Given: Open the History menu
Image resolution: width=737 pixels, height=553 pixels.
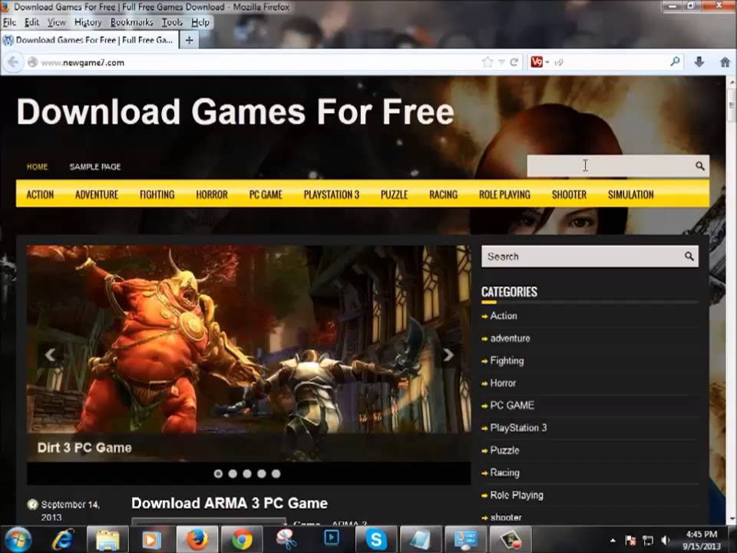Looking at the screenshot, I should [88, 22].
